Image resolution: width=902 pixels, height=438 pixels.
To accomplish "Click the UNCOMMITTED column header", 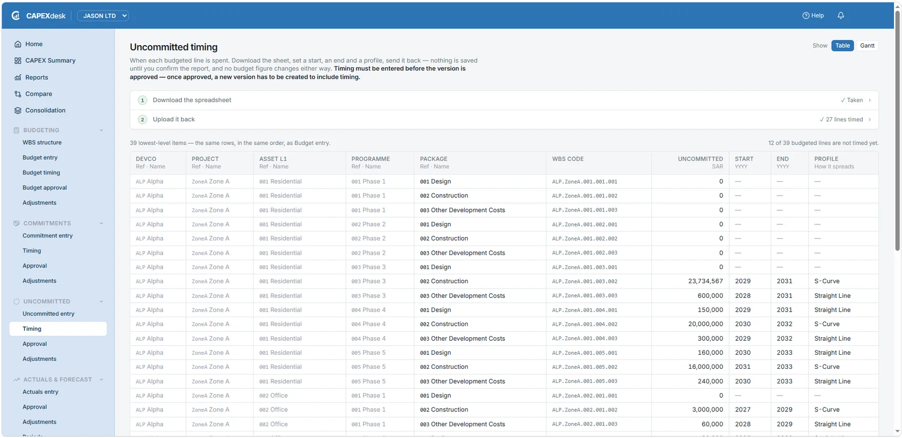I will pyautogui.click(x=701, y=159).
